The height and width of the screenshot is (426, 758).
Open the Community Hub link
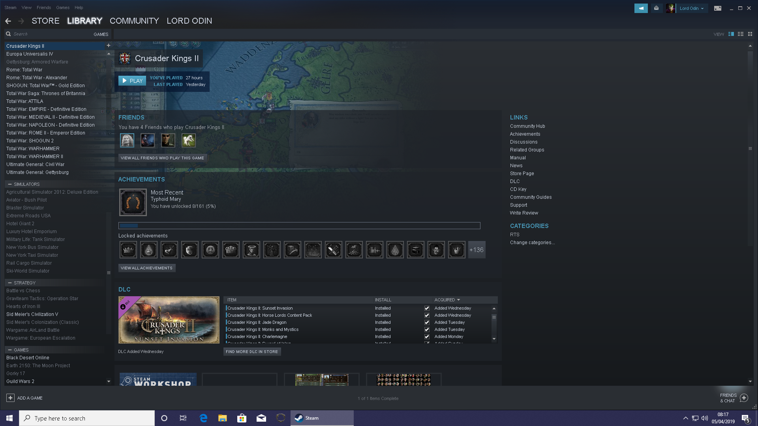(x=527, y=126)
